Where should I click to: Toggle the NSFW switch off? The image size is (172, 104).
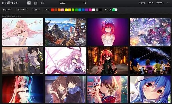[115, 10]
